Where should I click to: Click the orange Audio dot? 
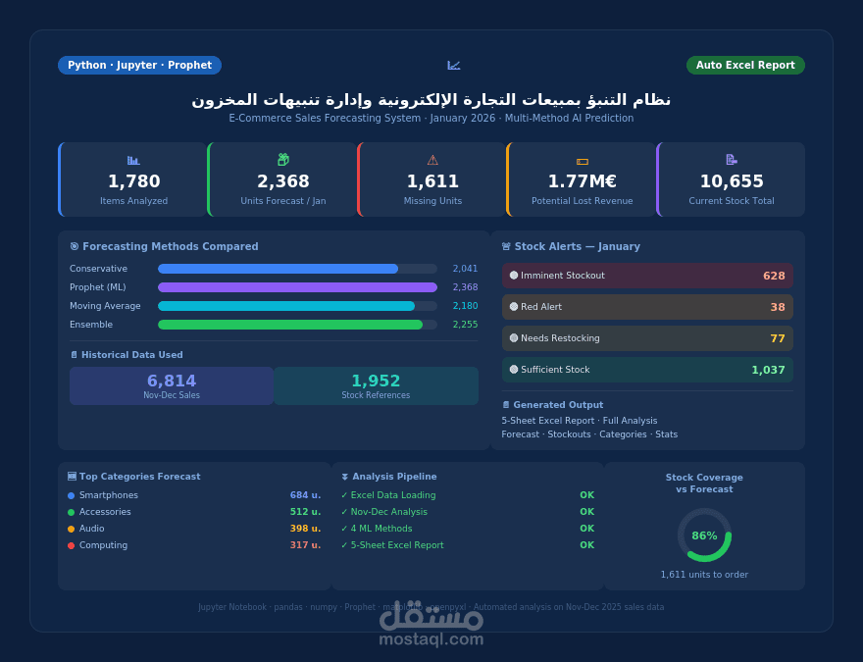coord(71,529)
